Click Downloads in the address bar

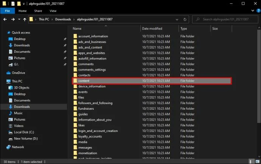[x=63, y=19]
